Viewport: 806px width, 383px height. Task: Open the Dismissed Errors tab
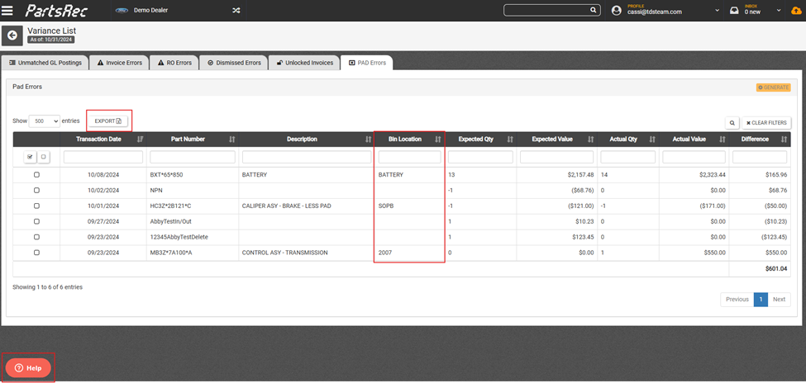[234, 63]
